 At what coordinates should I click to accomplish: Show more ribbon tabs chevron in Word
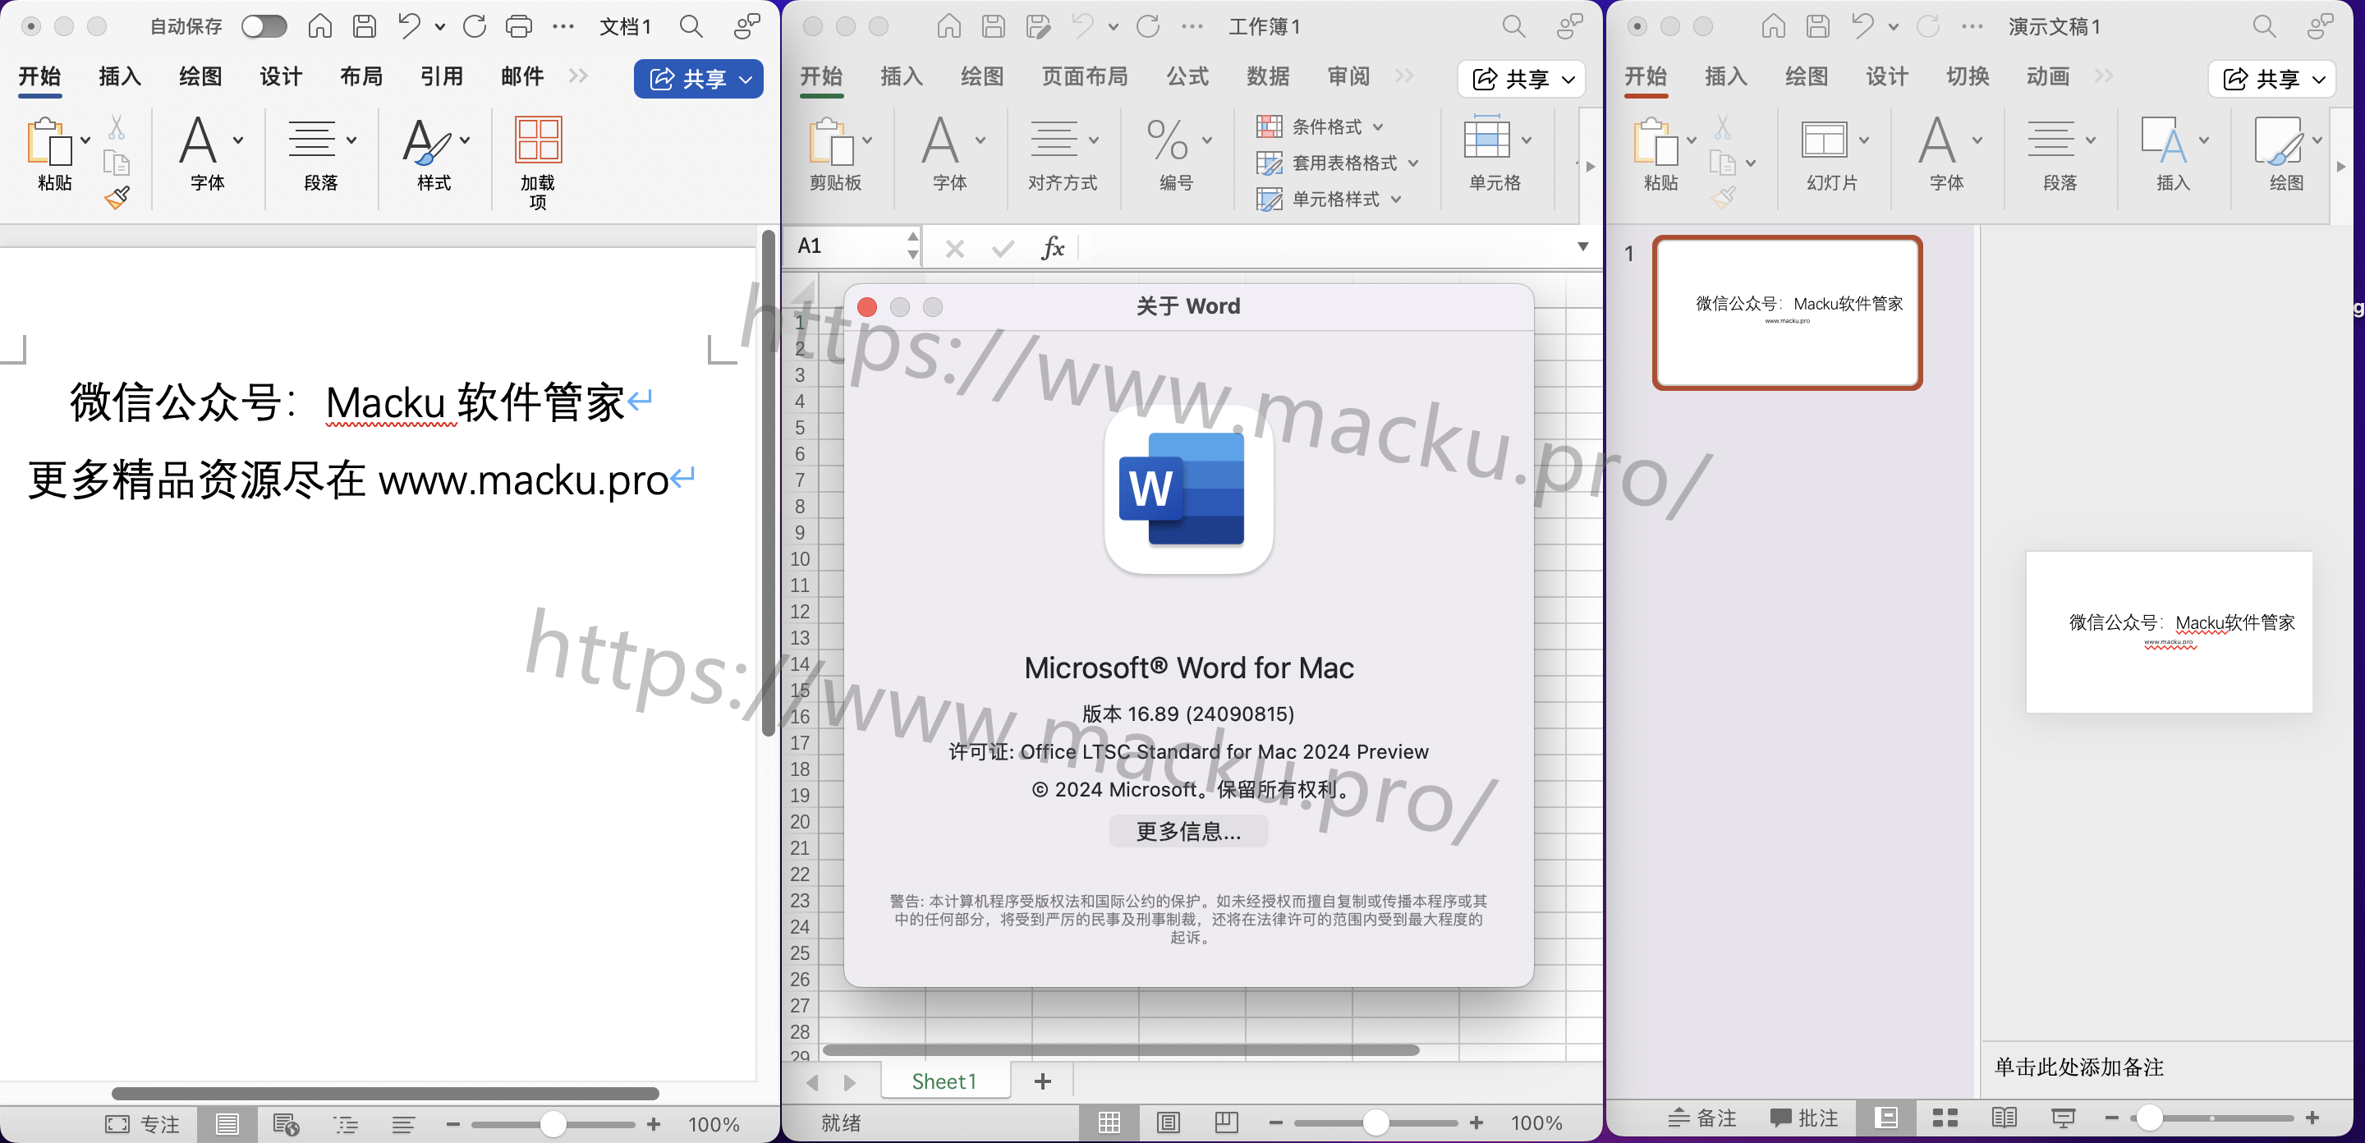(577, 76)
